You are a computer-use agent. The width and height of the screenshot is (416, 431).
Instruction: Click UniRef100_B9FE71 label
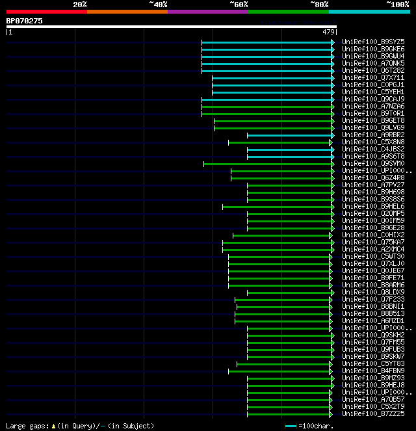(373, 278)
